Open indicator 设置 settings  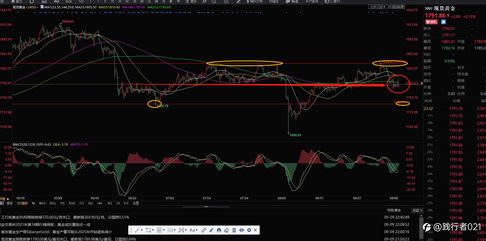136,203
